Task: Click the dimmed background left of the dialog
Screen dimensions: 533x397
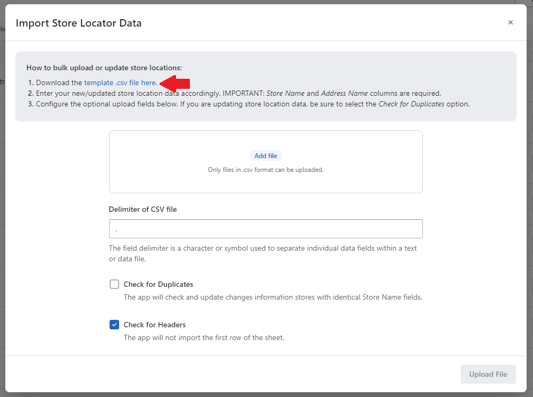Action: (2, 213)
